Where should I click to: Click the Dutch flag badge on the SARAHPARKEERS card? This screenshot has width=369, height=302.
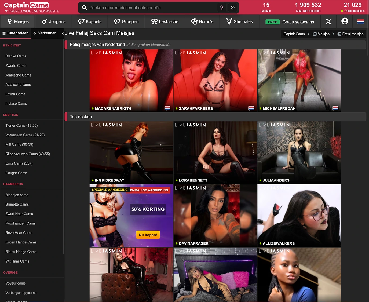[x=251, y=108]
